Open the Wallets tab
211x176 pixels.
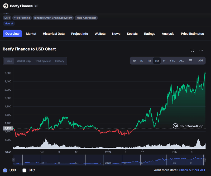[x=100, y=34]
